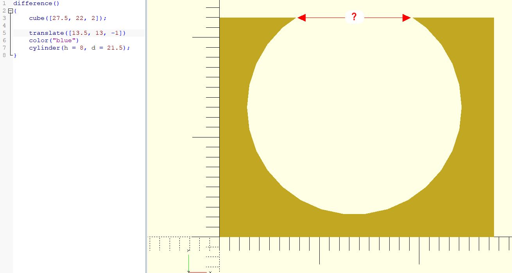Click the left red arrowhead
Image resolution: width=512 pixels, height=273 pixels.
[x=301, y=18]
